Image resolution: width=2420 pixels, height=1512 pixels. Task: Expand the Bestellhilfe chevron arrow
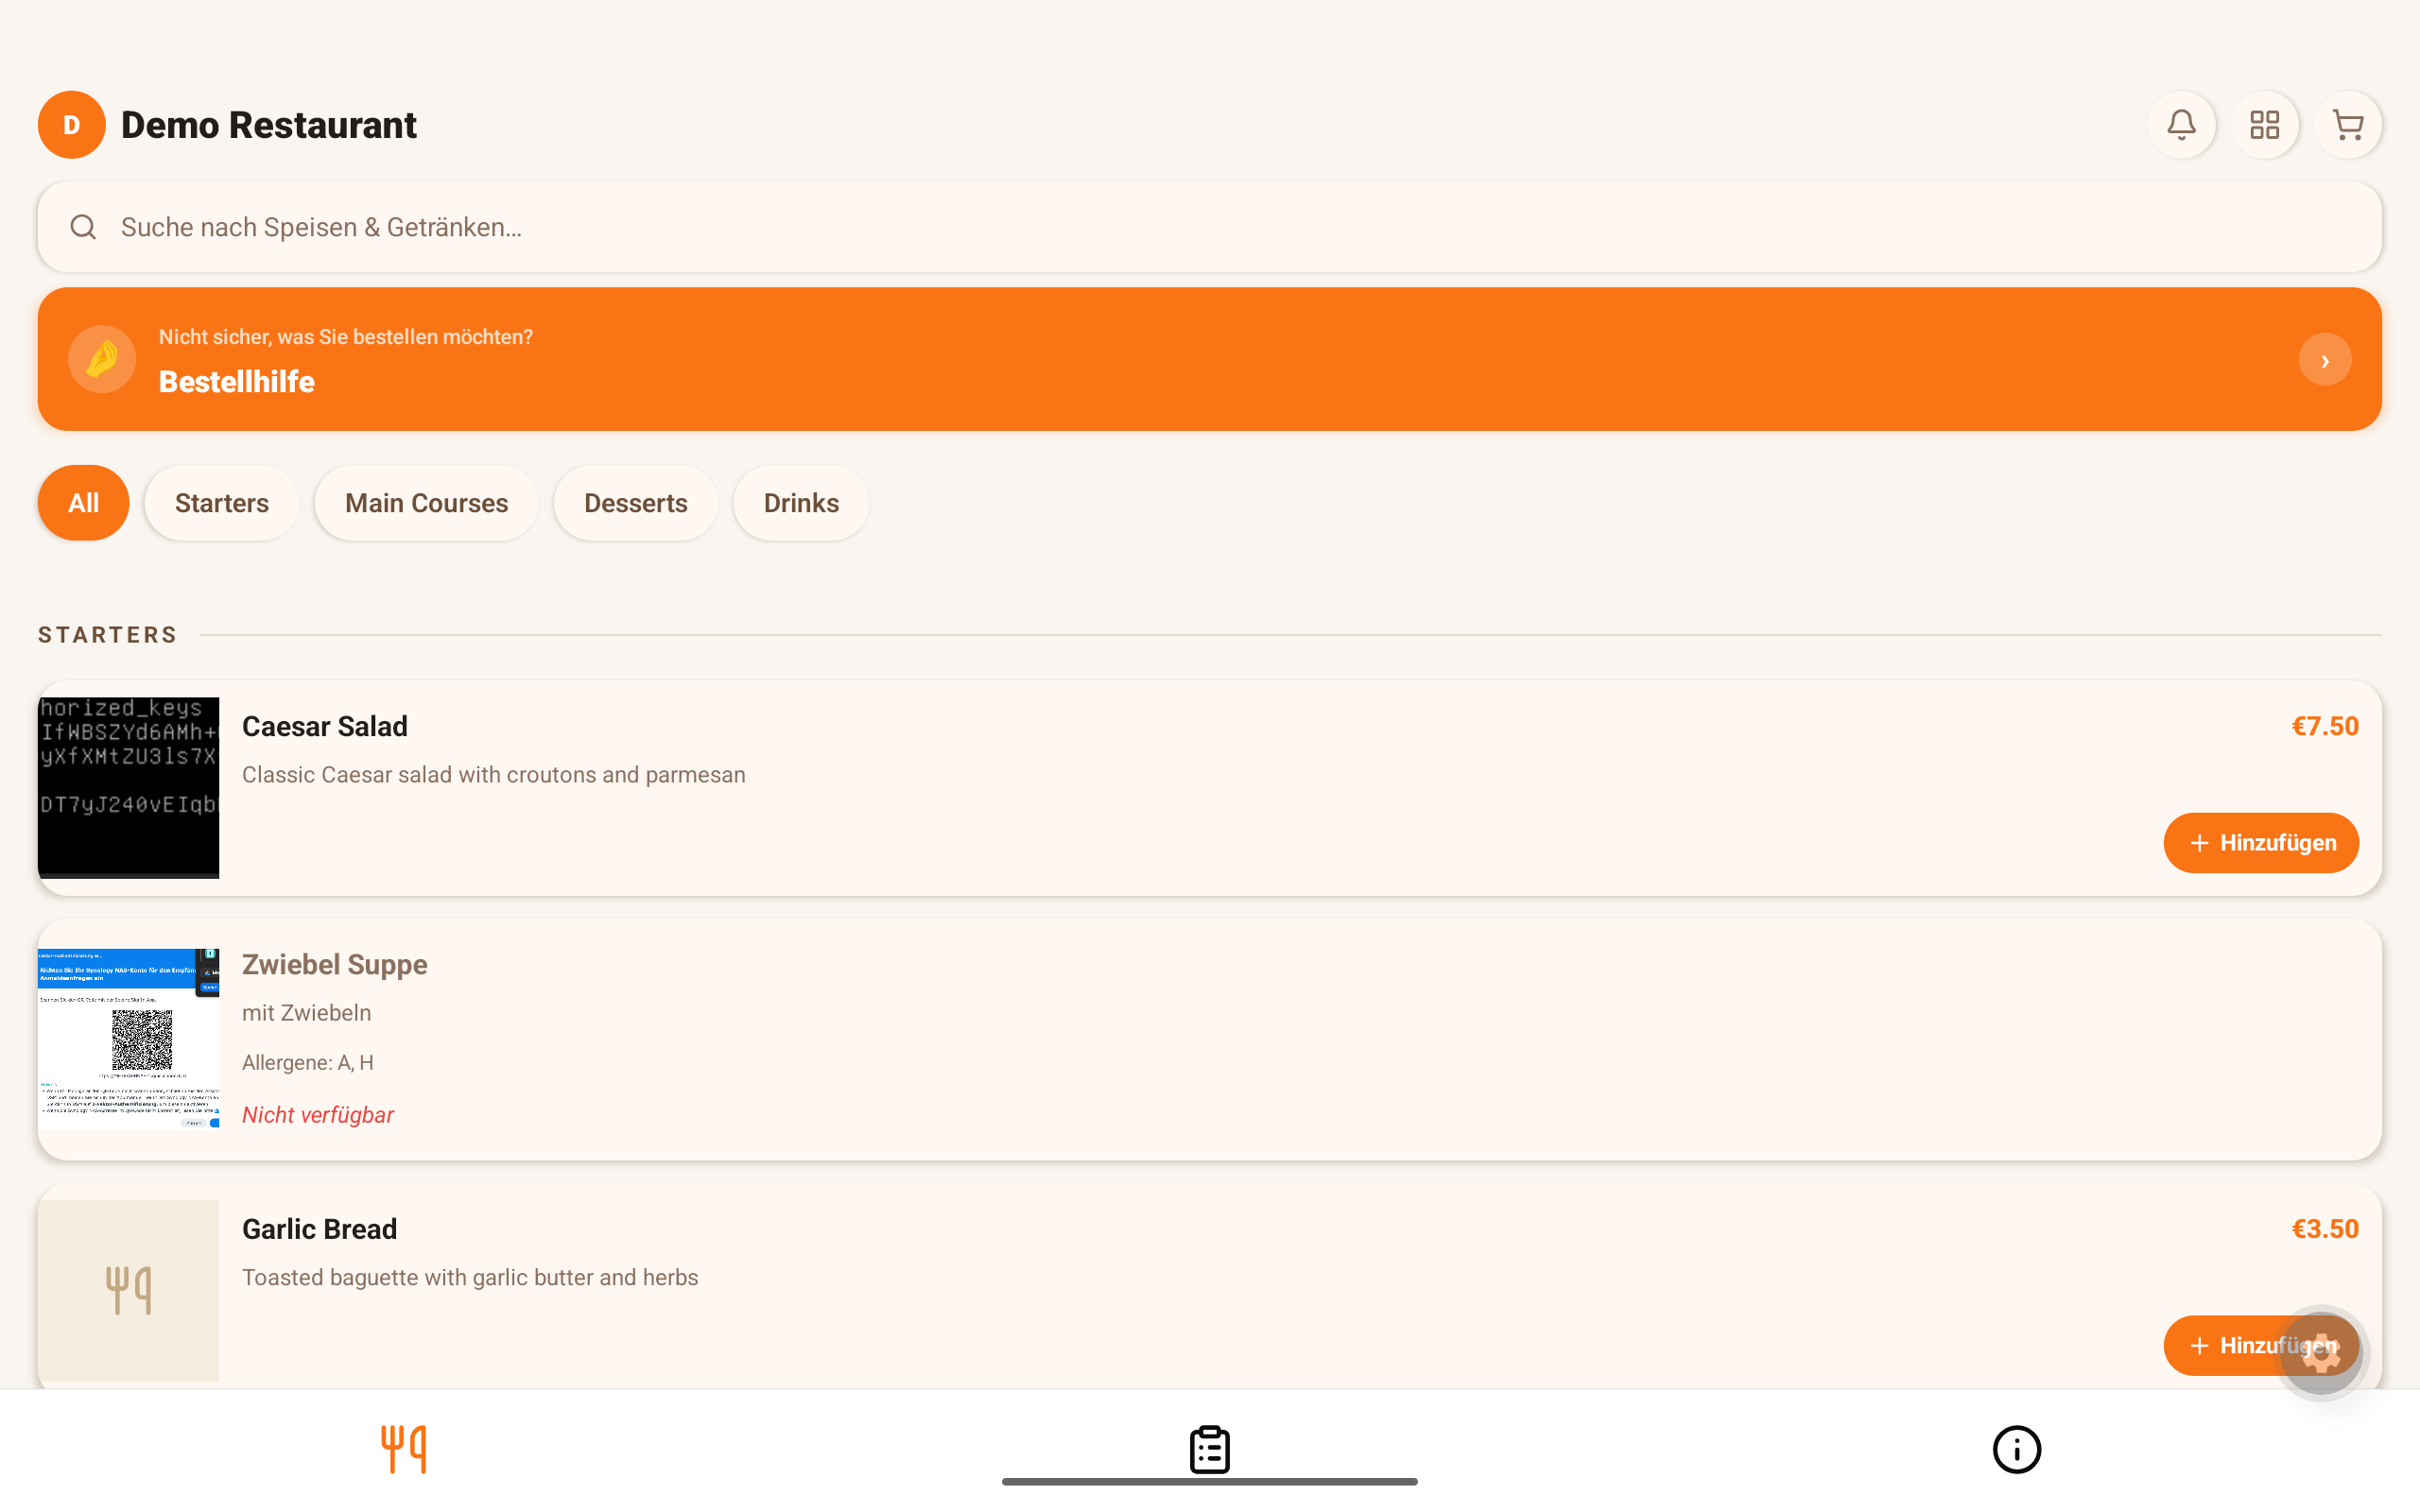(2324, 360)
